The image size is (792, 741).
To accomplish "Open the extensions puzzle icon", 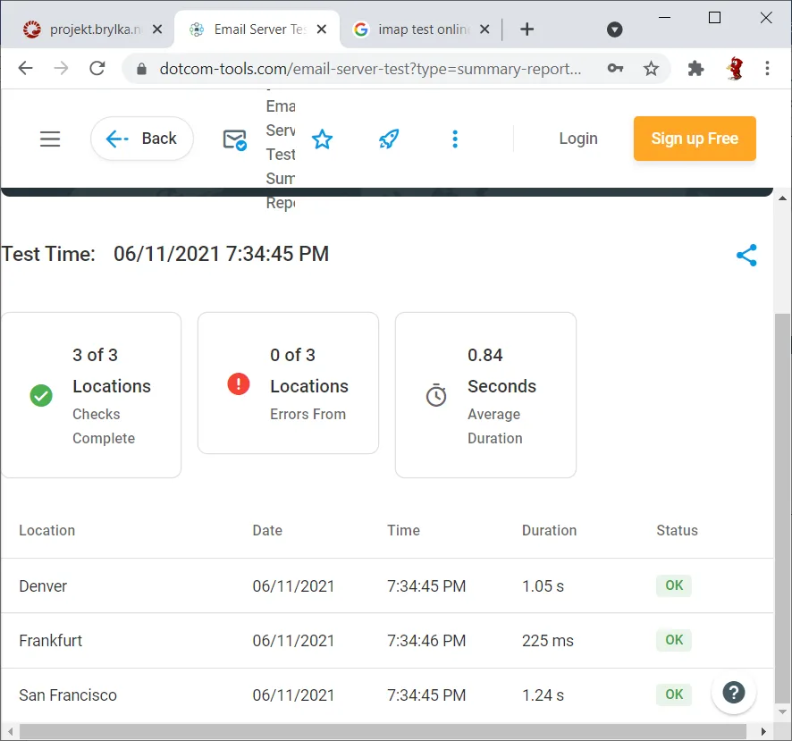I will [x=695, y=68].
